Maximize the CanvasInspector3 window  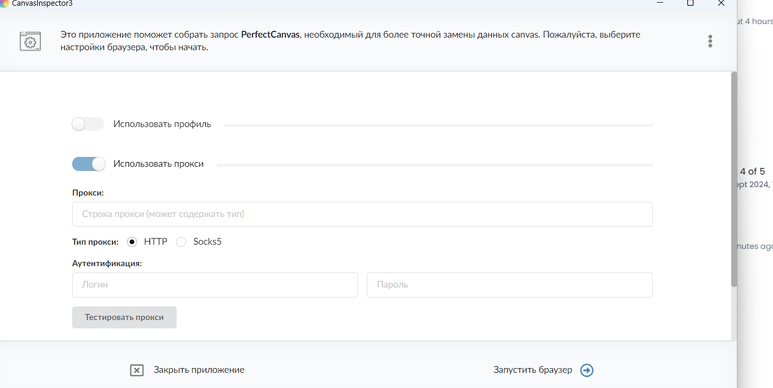coord(690,3)
